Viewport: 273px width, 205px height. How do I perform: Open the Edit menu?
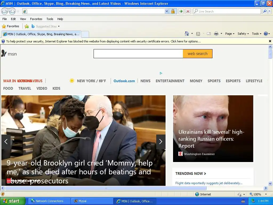13,19
